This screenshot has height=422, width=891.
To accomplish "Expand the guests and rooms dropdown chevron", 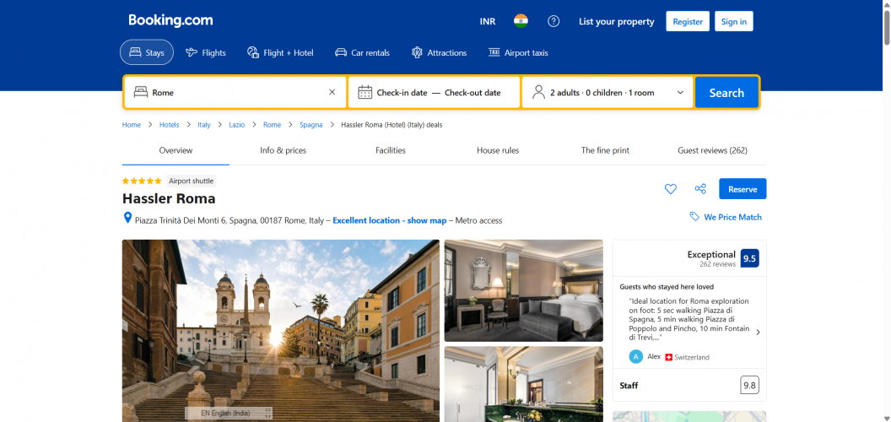I will (680, 93).
